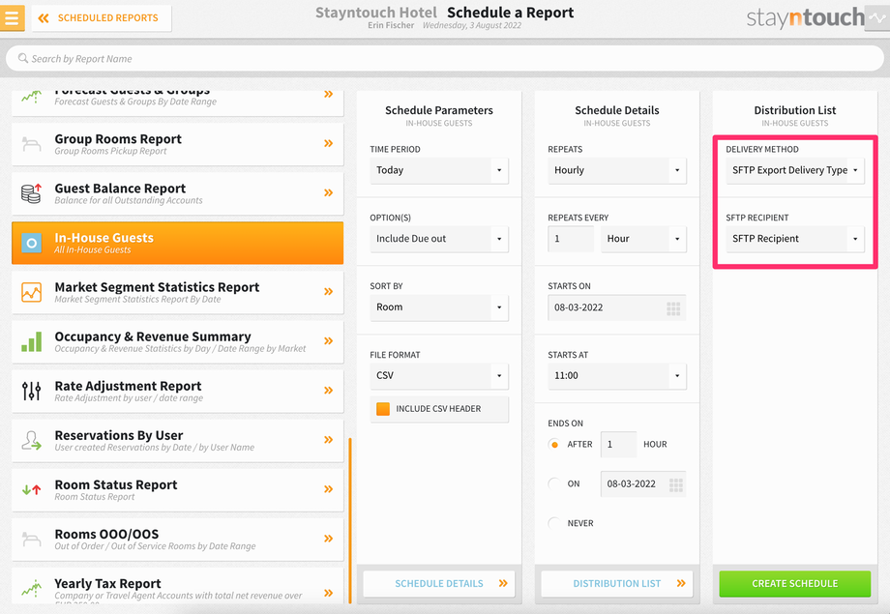Open the activity pulse icon at top right

877,18
